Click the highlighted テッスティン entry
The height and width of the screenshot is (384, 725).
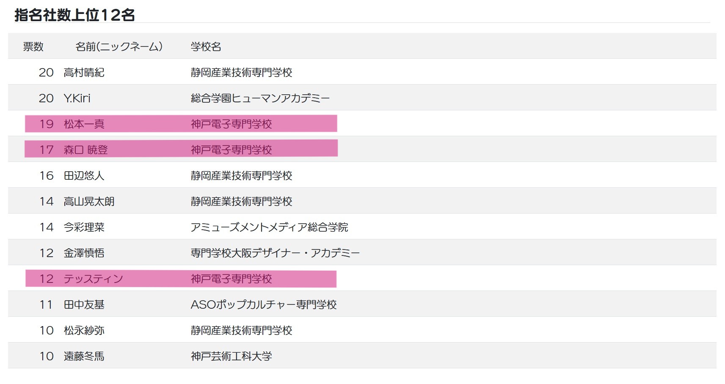tap(93, 279)
